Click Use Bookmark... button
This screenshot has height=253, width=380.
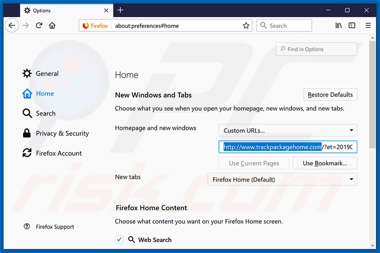[x=325, y=163]
